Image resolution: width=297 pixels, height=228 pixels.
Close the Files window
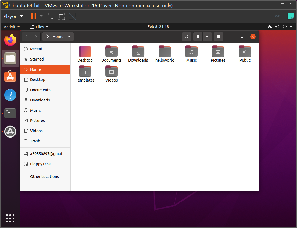point(253,37)
